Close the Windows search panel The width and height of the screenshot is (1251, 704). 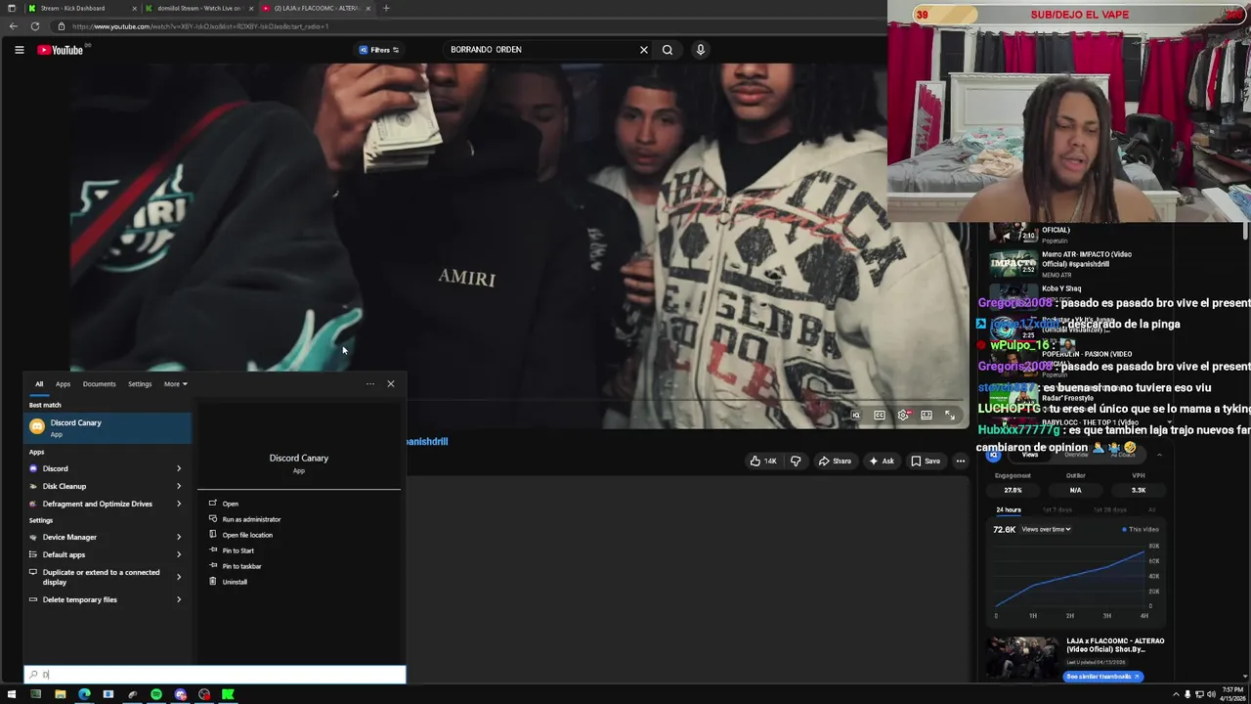pyautogui.click(x=391, y=384)
